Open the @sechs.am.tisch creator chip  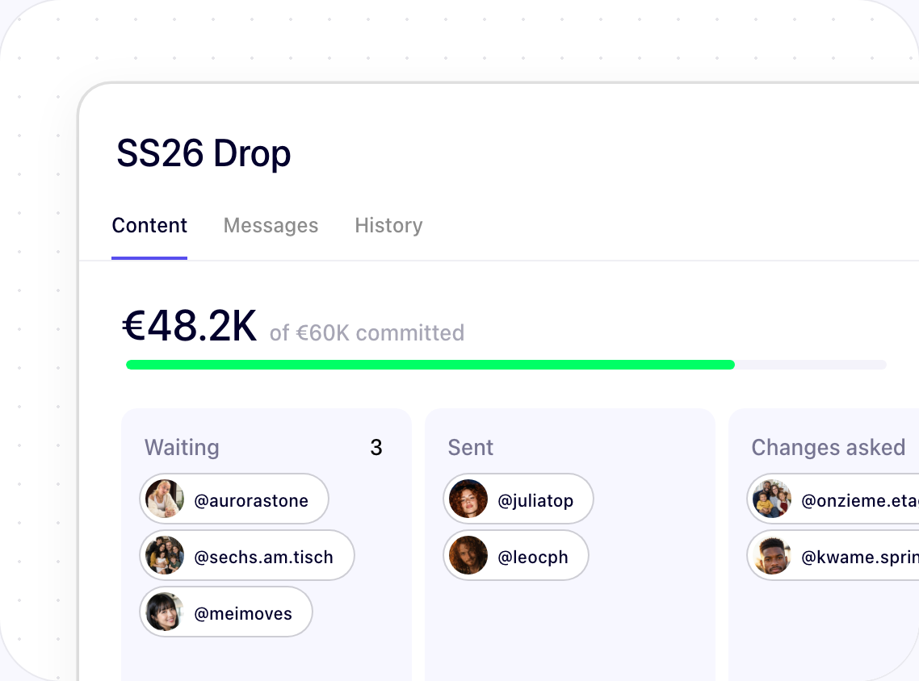click(x=247, y=555)
